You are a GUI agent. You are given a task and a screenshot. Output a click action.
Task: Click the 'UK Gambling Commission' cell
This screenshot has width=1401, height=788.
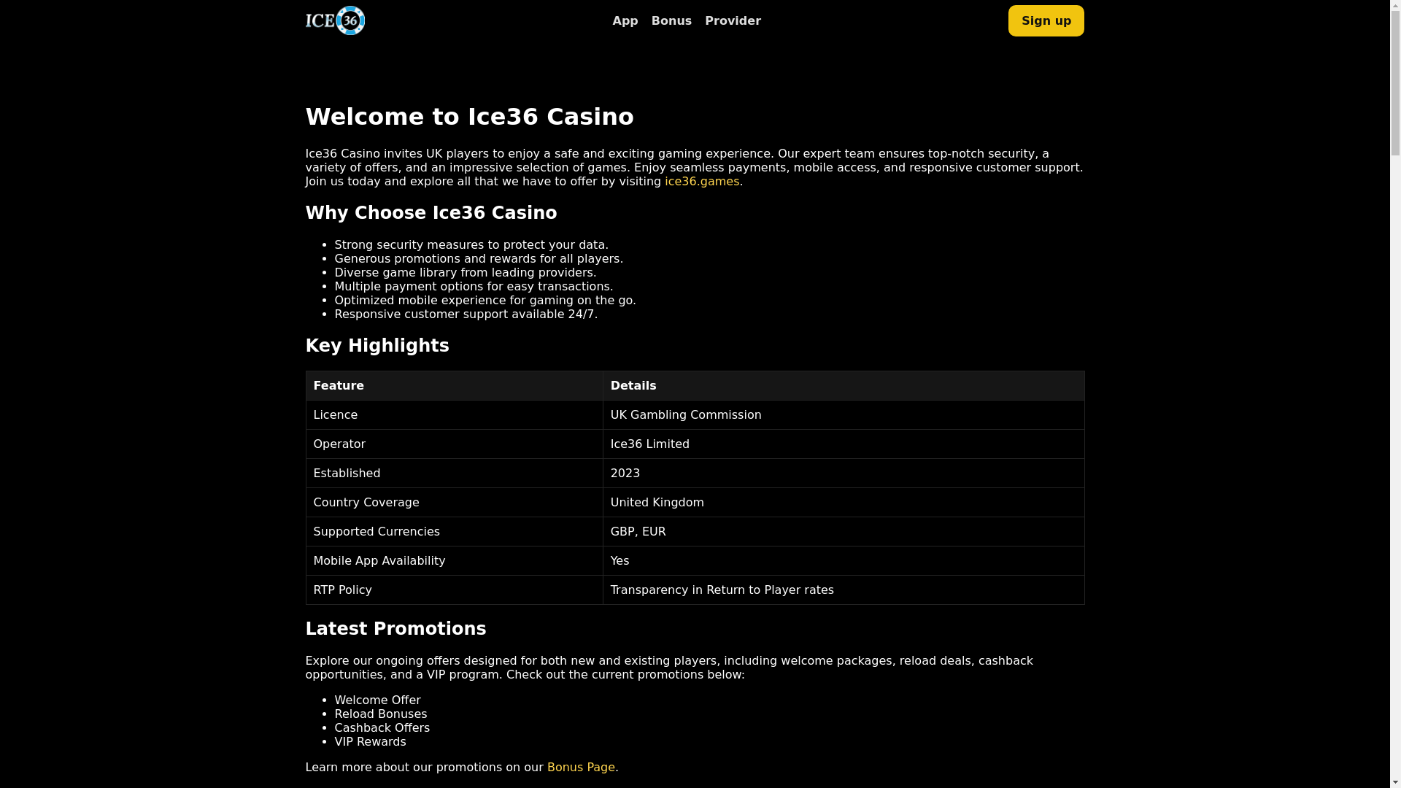pos(844,415)
